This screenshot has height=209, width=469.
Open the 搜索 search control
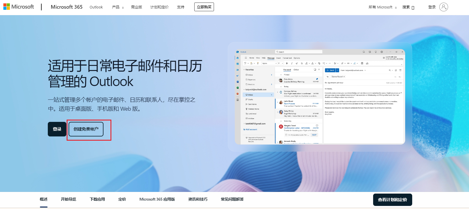pyautogui.click(x=408, y=7)
